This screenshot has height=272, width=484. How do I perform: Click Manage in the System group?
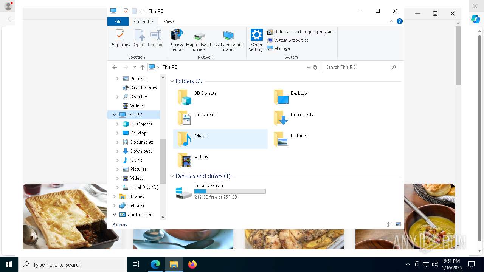279,48
